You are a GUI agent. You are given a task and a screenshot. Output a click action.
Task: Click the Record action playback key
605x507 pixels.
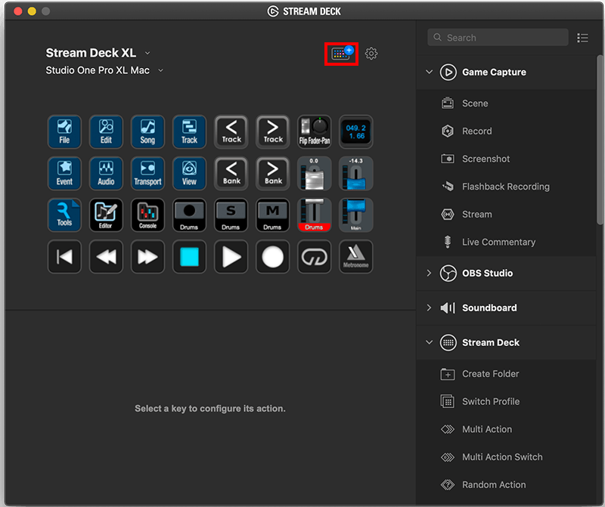click(272, 256)
